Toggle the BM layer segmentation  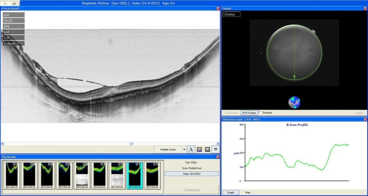click(x=14, y=32)
